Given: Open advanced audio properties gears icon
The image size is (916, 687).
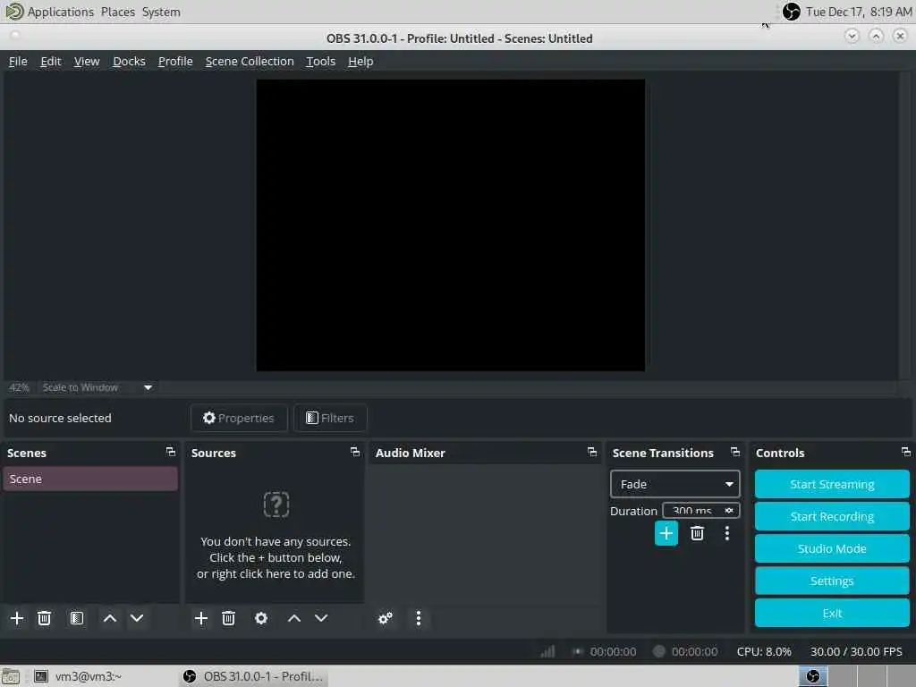Looking at the screenshot, I should click(385, 618).
